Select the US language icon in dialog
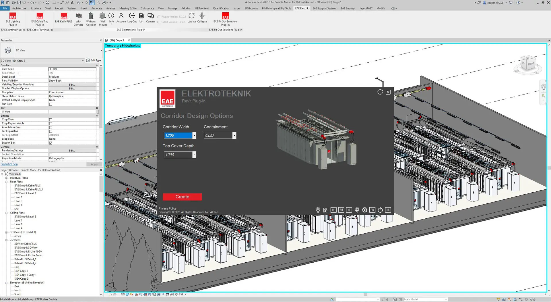551x302 pixels. (388, 210)
